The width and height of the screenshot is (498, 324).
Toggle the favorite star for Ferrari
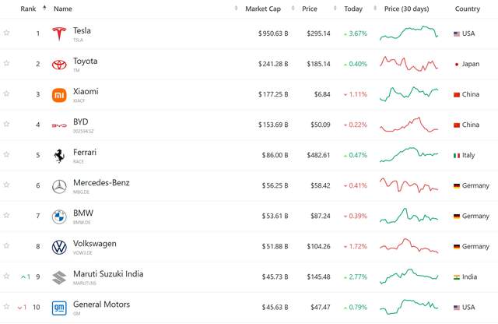pyautogui.click(x=6, y=154)
